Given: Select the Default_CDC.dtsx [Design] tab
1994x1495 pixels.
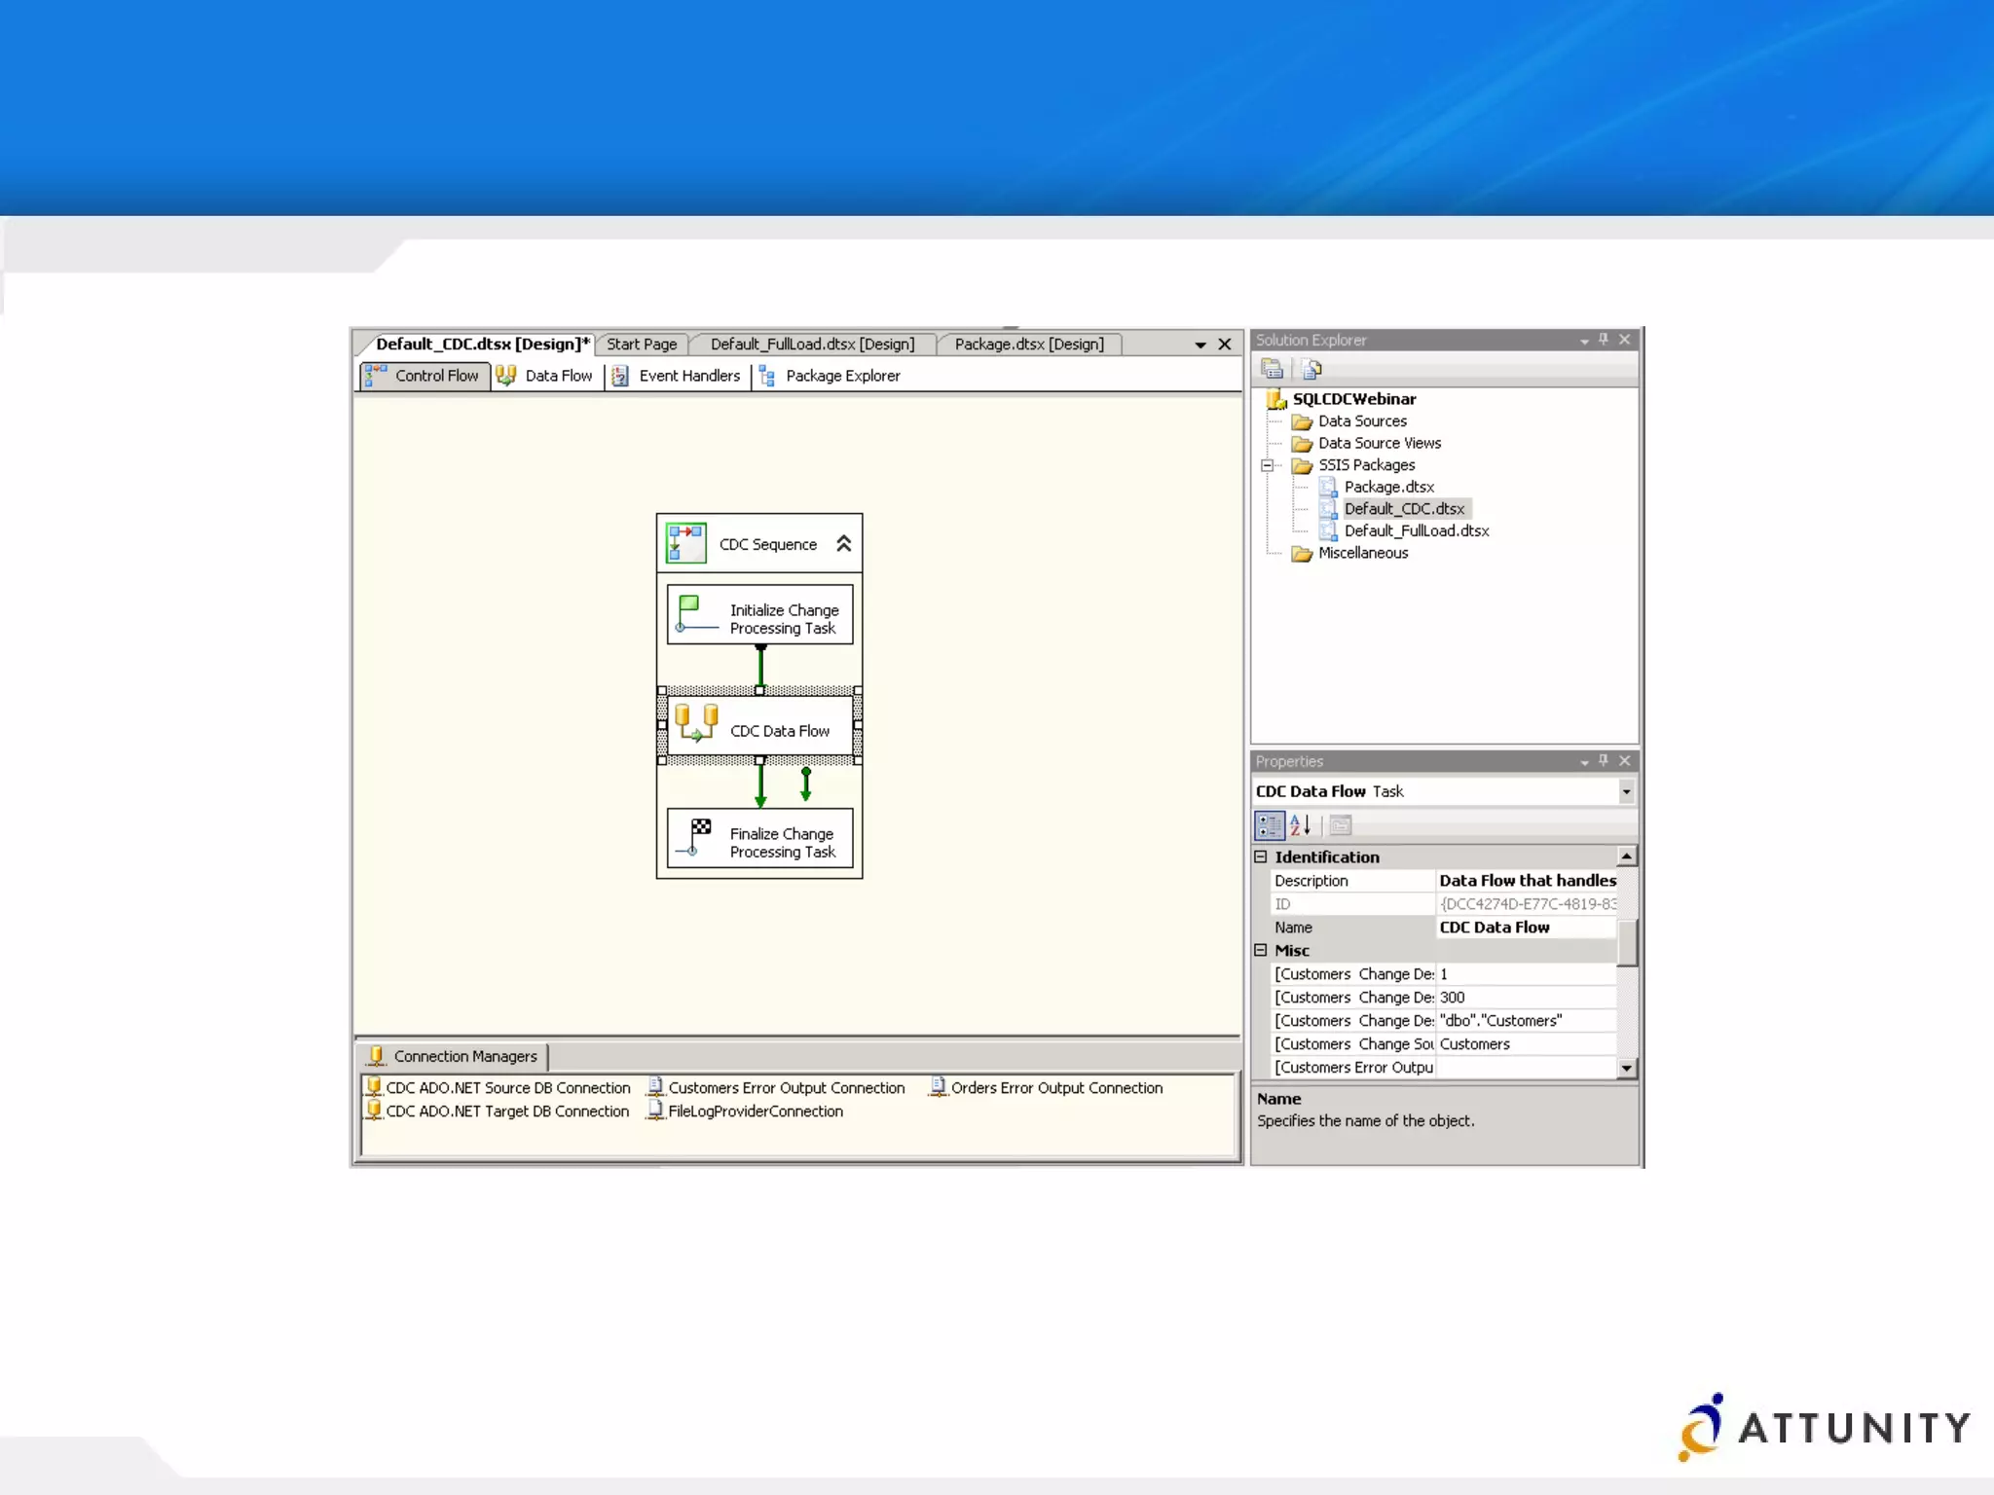Looking at the screenshot, I should [482, 345].
